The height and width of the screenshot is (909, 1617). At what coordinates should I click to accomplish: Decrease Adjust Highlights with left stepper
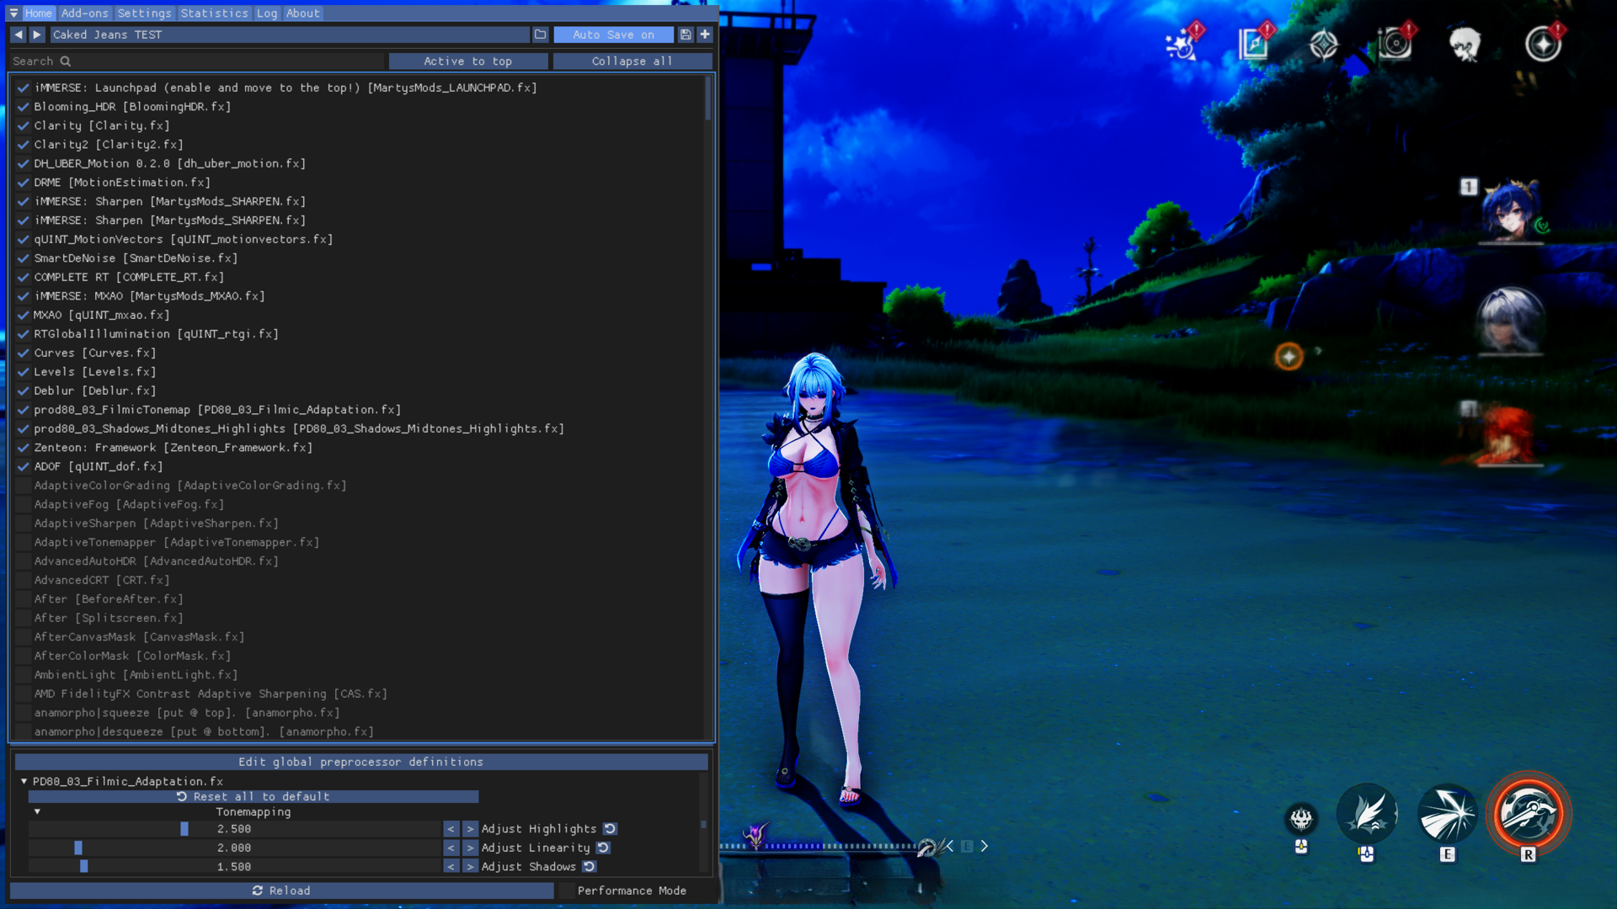click(x=451, y=829)
